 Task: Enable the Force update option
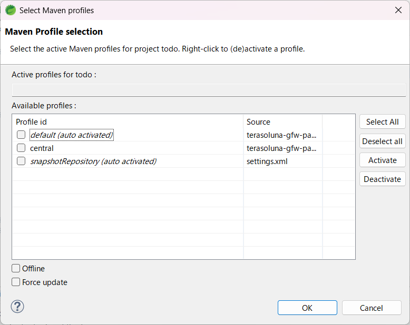16,282
